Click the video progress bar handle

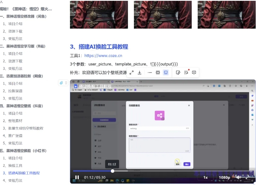click(112, 171)
